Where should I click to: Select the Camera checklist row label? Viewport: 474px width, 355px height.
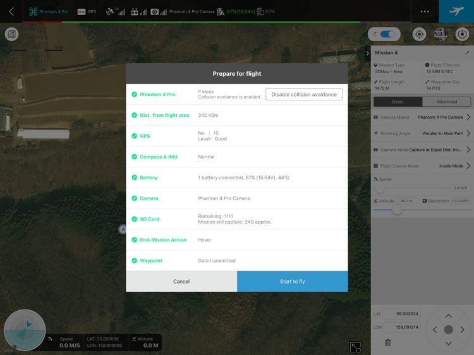point(149,198)
